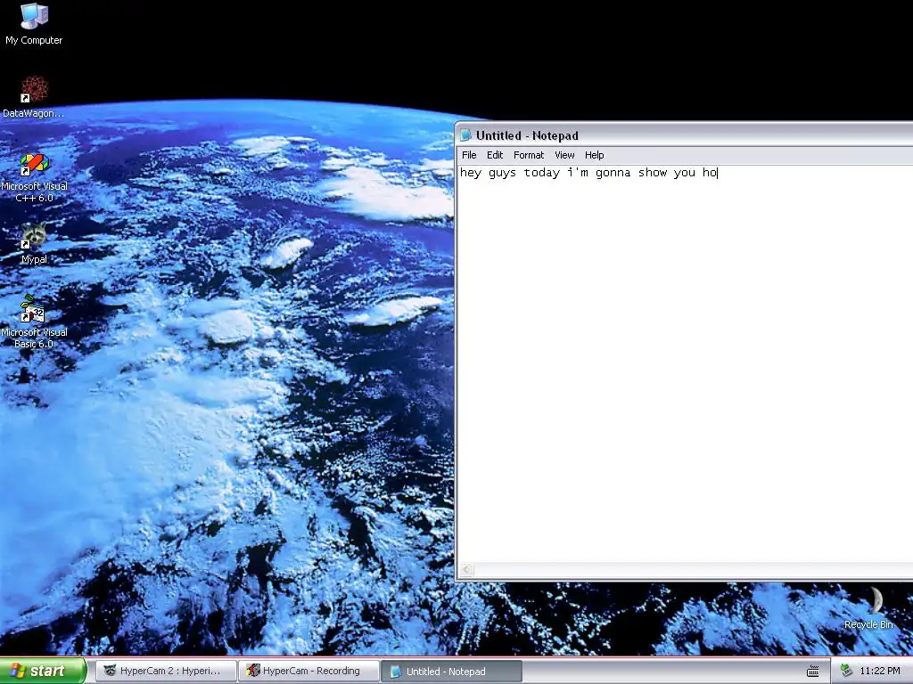
Task: Open the View menu in Notepad
Action: pyautogui.click(x=564, y=155)
